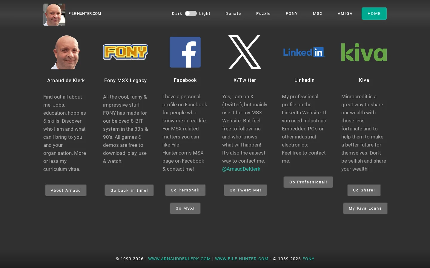
Task: Open the @ArnaudDeKlerk Twitter link
Action: pos(241,169)
